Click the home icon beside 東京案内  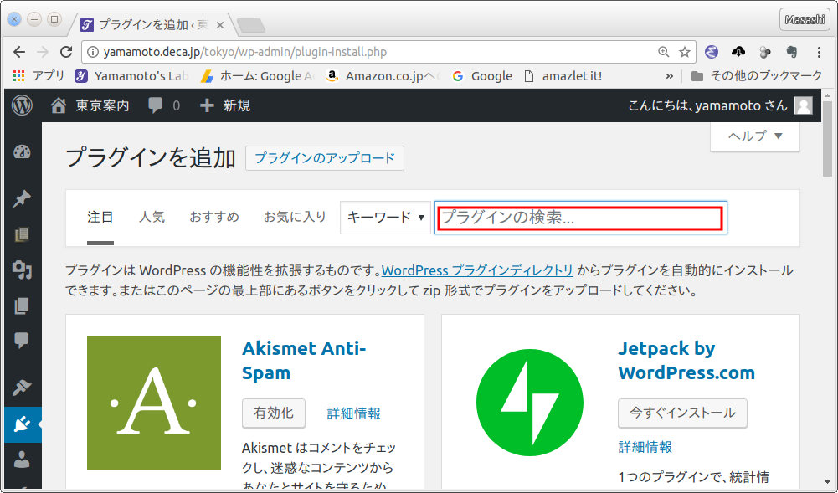(x=59, y=105)
